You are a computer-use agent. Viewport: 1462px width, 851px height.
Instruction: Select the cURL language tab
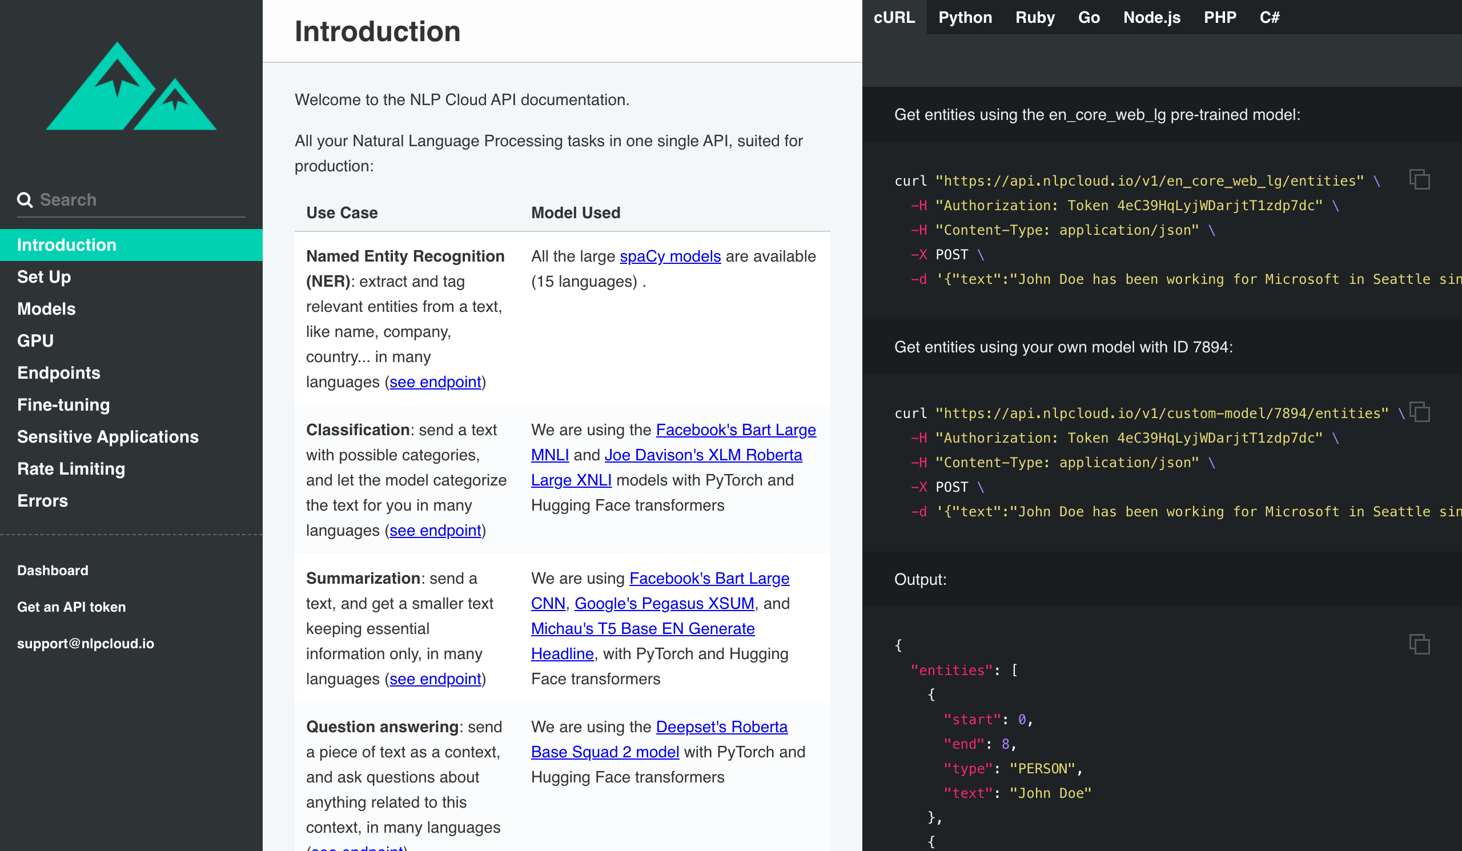tap(894, 17)
